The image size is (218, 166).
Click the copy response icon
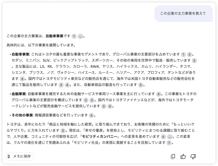pos(173,157)
